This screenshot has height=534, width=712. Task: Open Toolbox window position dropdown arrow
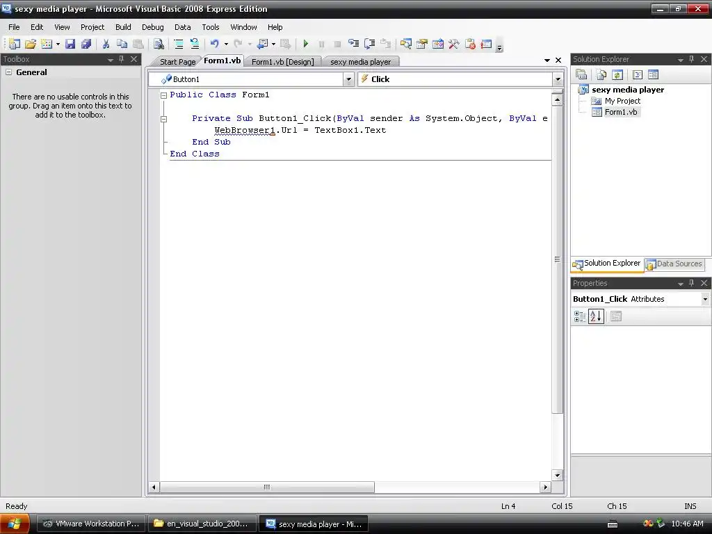pyautogui.click(x=111, y=60)
